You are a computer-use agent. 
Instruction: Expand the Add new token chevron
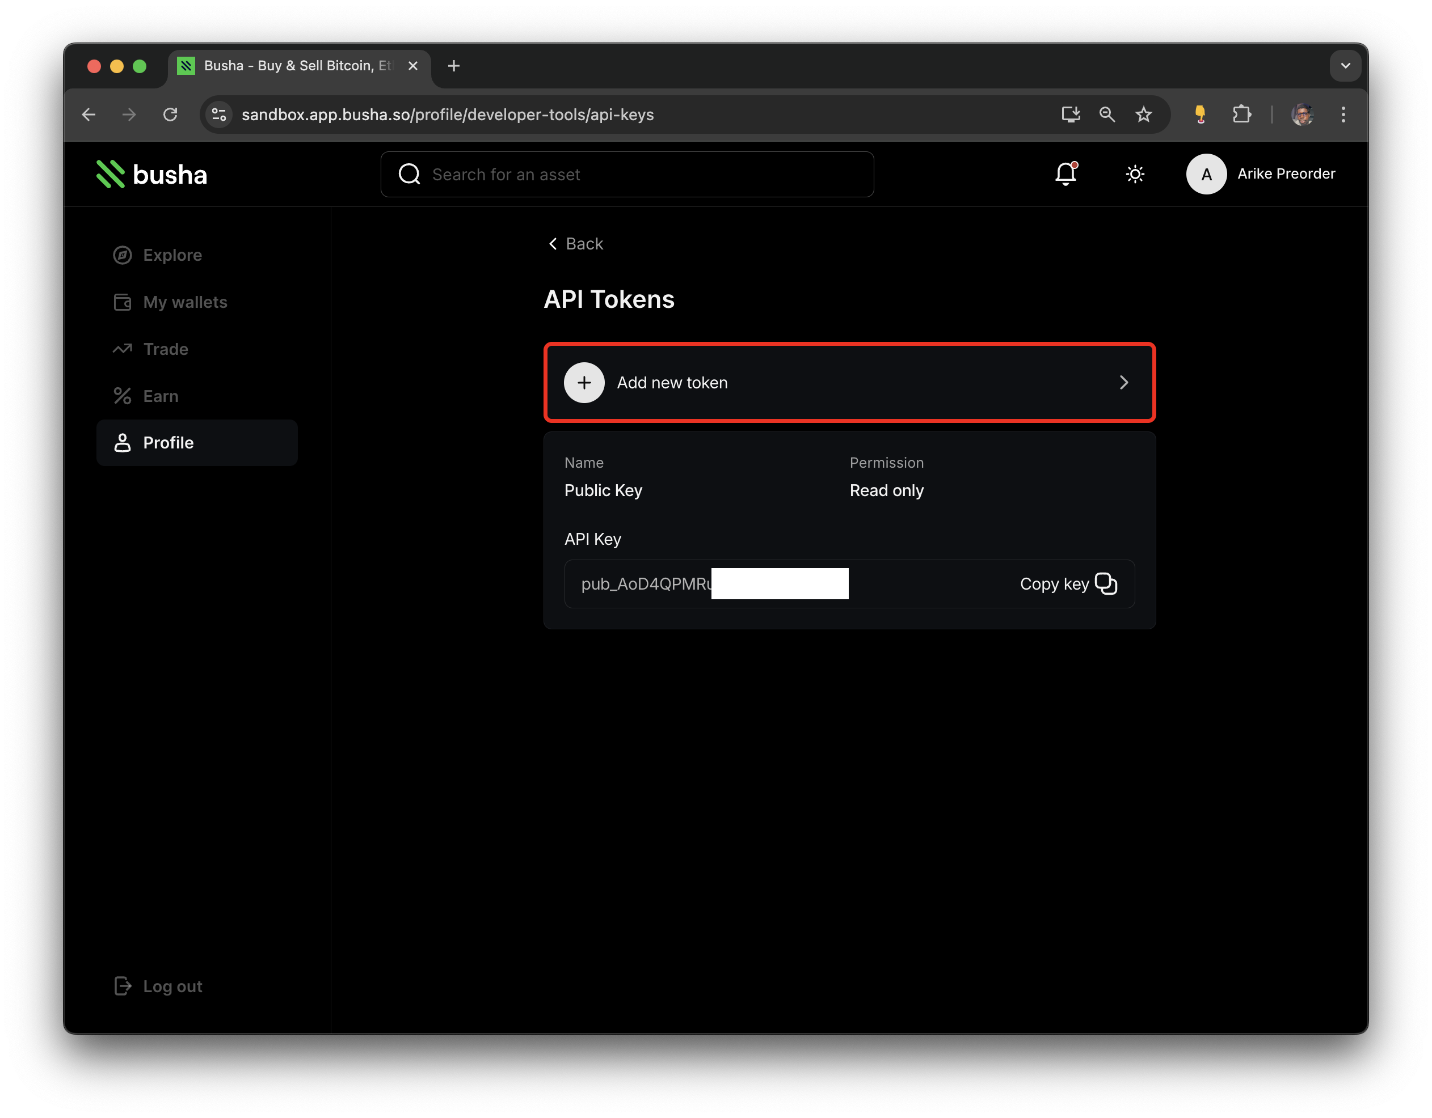click(1124, 382)
